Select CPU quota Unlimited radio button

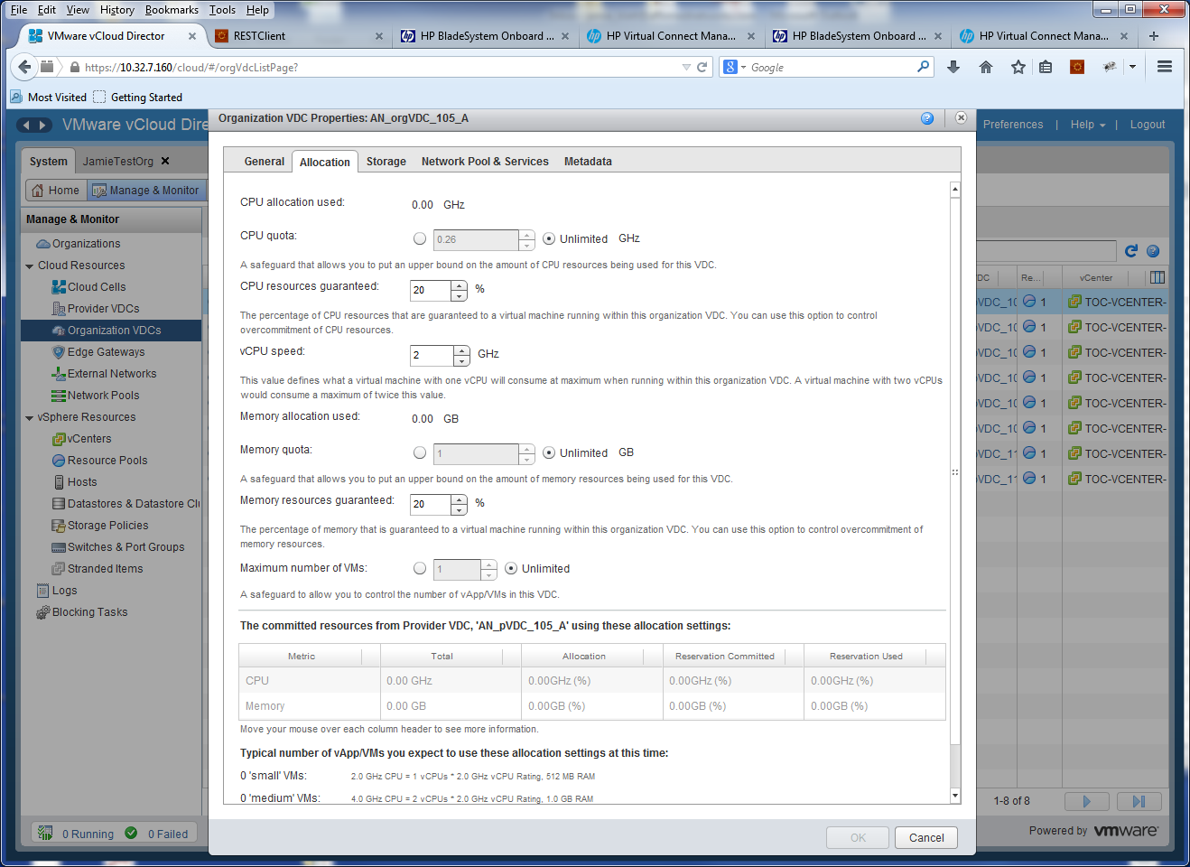(x=549, y=239)
